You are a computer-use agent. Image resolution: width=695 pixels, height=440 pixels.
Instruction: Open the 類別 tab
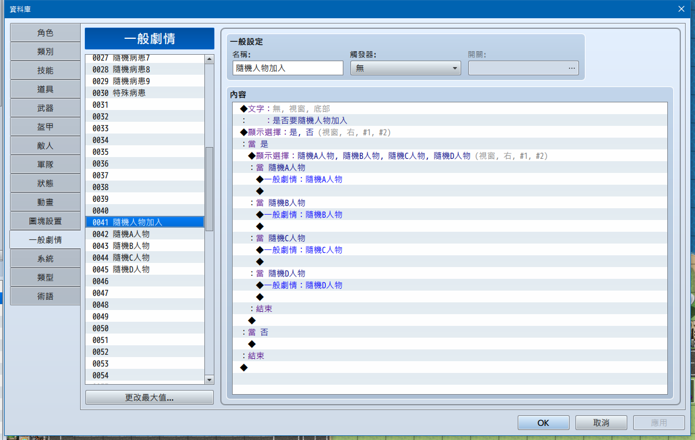pos(45,51)
